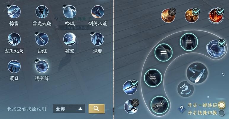The image size is (229, 119).
Task: Select the 龙飞九天 skill icon
Action: 14,39
